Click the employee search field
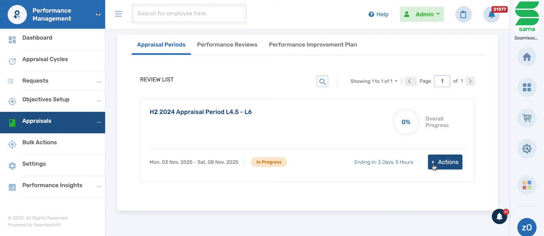The width and height of the screenshot is (544, 236). coord(189,13)
